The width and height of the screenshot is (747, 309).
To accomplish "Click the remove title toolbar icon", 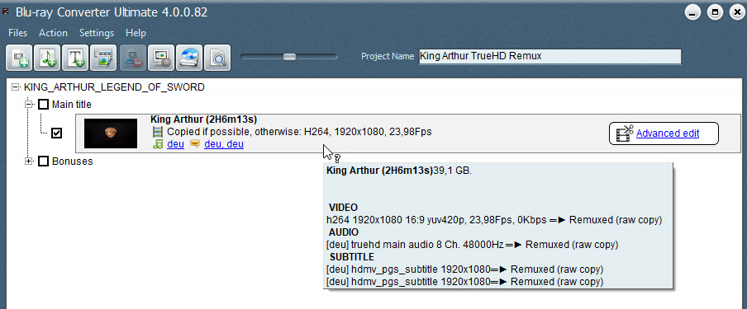I will 133,58.
